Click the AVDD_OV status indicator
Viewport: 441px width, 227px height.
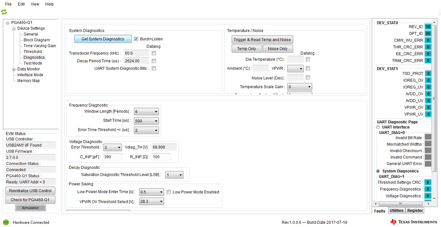pos(428,94)
